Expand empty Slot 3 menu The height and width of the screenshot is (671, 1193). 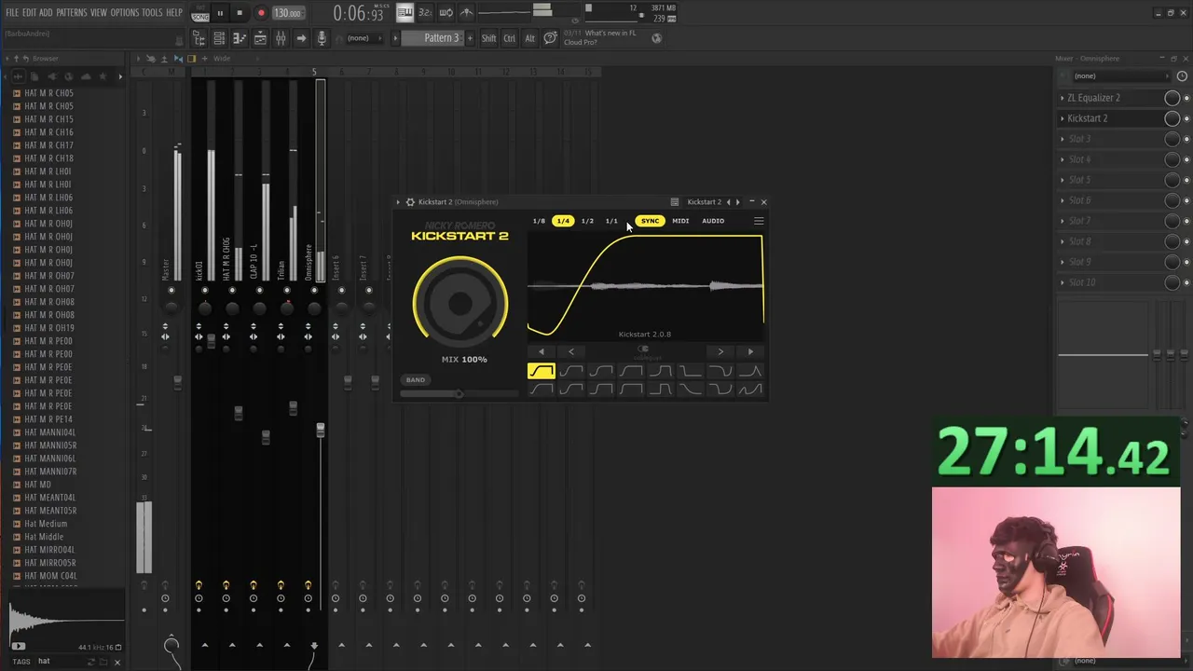pyautogui.click(x=1062, y=139)
